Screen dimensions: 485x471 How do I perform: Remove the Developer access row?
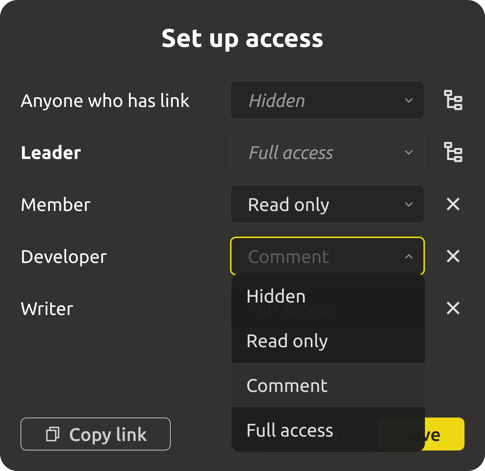(453, 256)
